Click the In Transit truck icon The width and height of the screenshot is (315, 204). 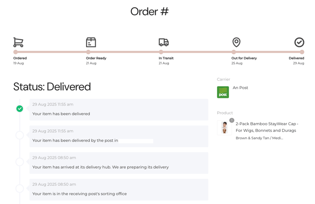point(164,42)
